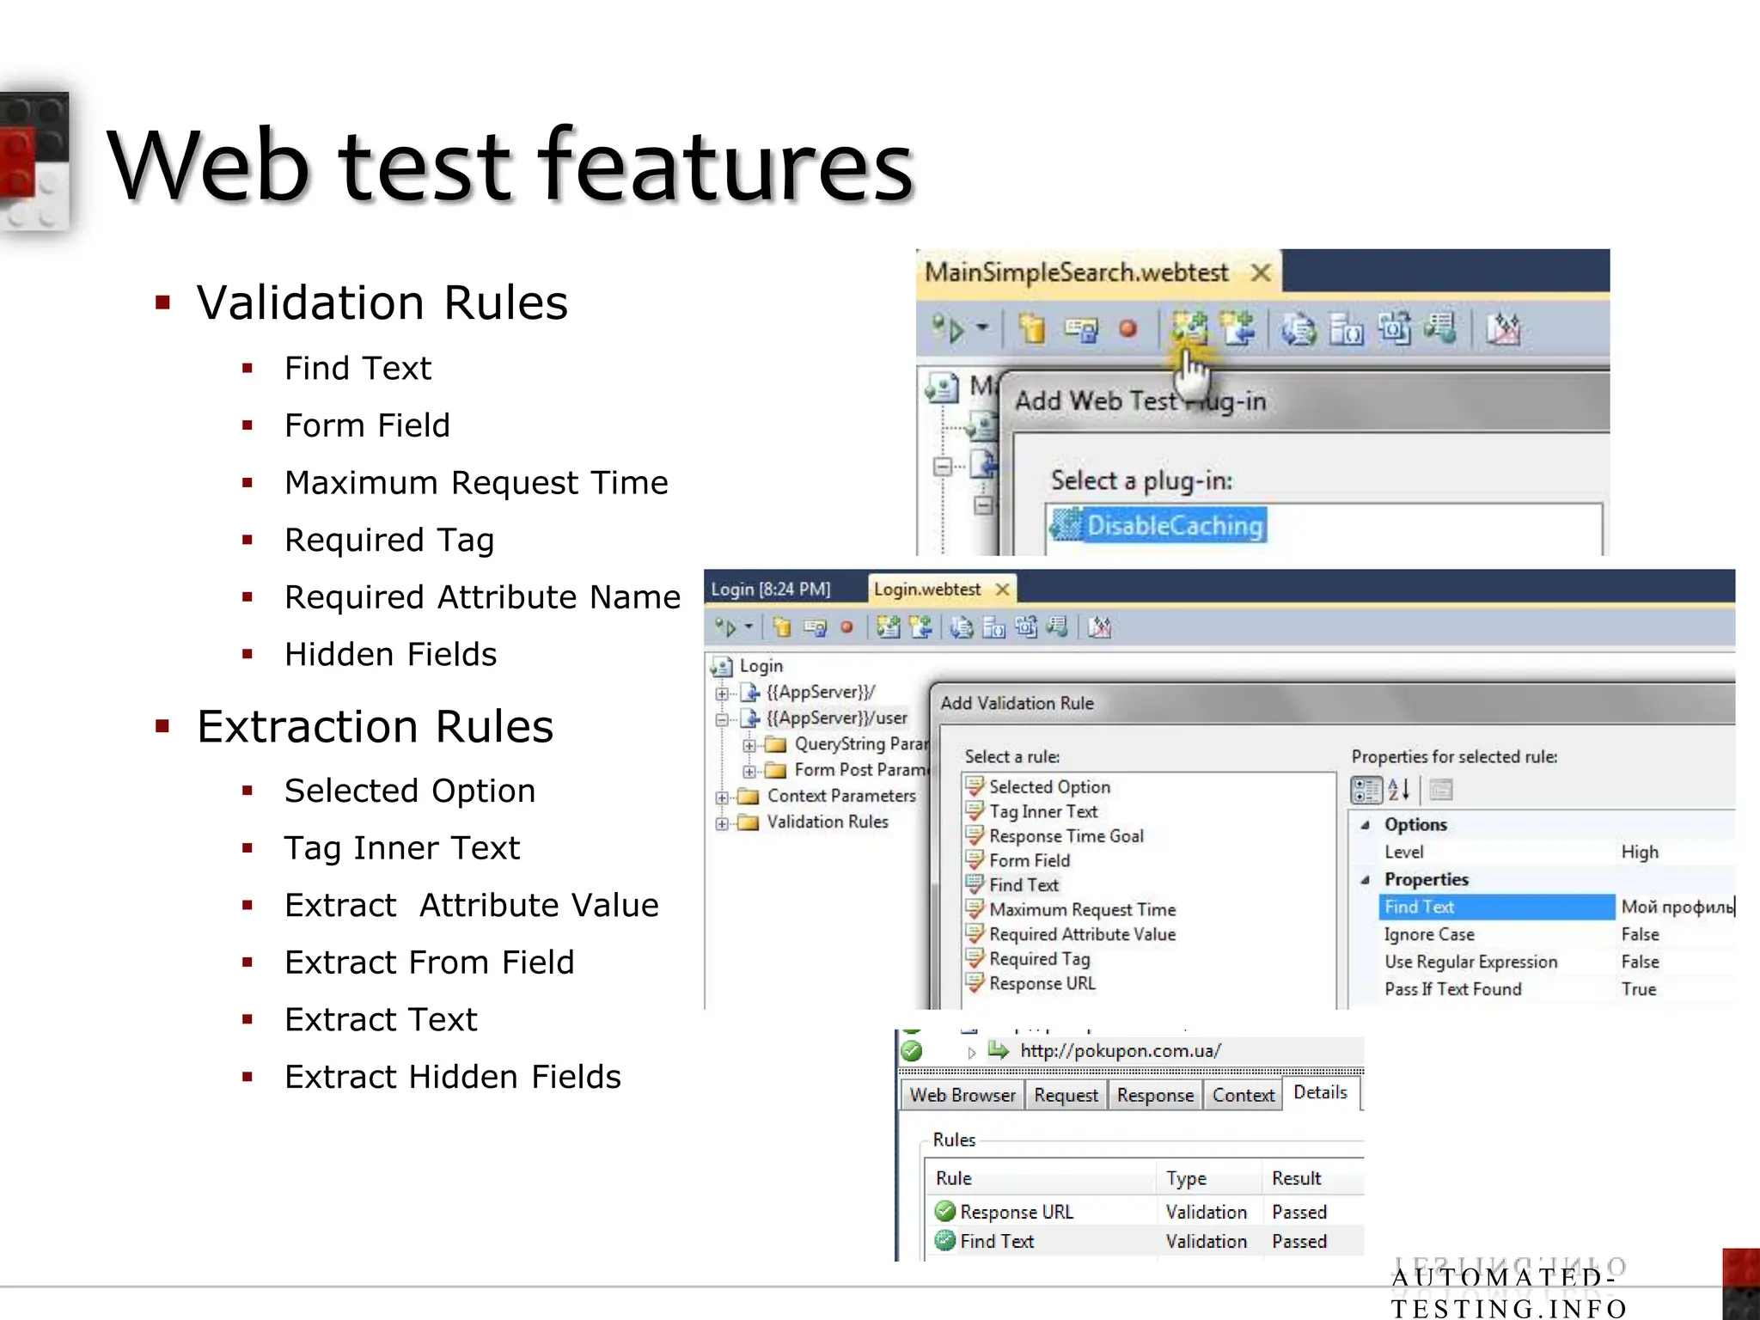The height and width of the screenshot is (1320, 1760).
Task: Open Run Test dropdown arrow in MainSimpleSearch toolbar
Action: (982, 327)
